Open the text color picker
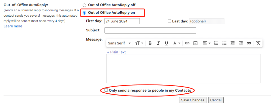271x109 pixels. tap(177, 43)
